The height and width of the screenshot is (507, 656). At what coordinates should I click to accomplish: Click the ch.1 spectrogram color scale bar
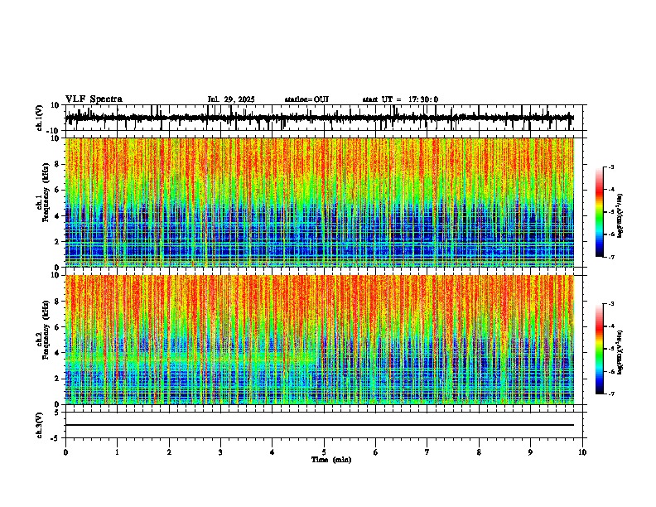600,212
